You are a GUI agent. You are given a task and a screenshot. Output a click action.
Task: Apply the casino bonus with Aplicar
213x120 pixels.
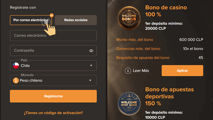coord(182,71)
